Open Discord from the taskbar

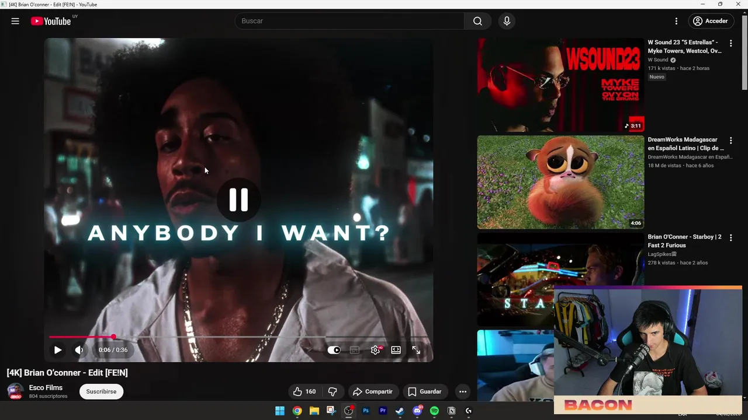point(417,411)
